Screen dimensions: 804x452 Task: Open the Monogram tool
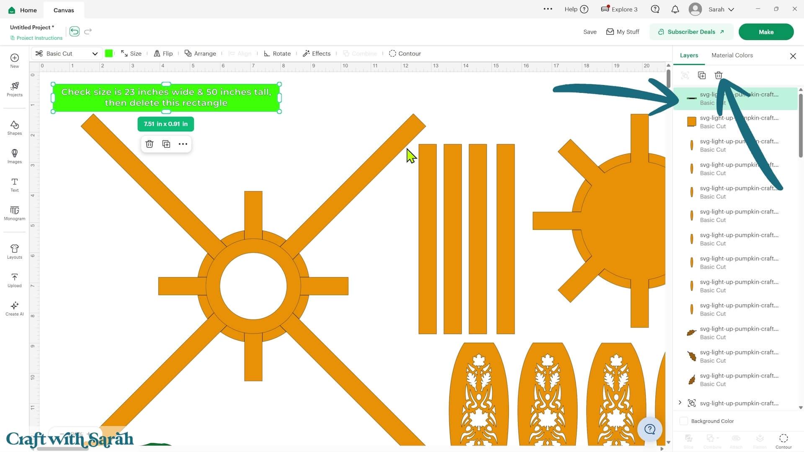tap(14, 213)
